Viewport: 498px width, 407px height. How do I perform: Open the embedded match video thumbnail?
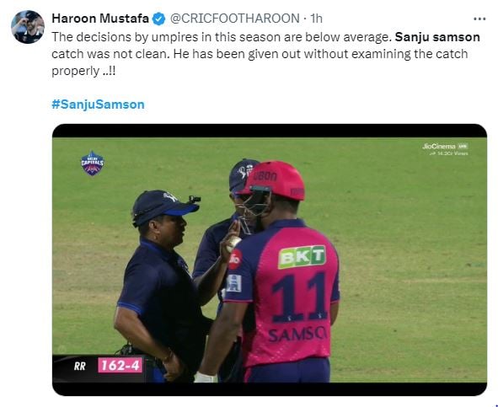click(270, 260)
